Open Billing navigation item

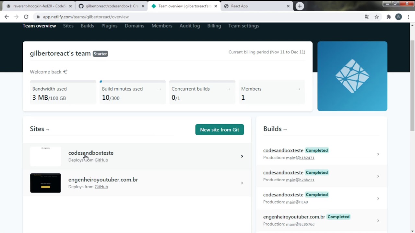pyautogui.click(x=214, y=26)
